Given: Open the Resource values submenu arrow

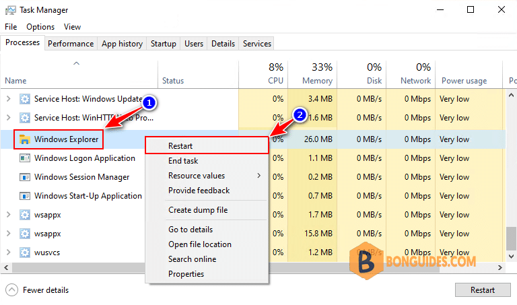Looking at the screenshot, I should pyautogui.click(x=259, y=176).
